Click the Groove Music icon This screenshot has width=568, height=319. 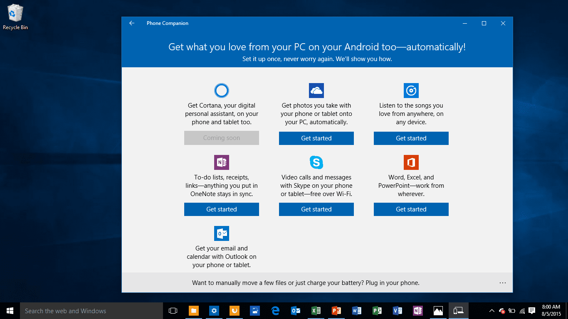tap(411, 91)
